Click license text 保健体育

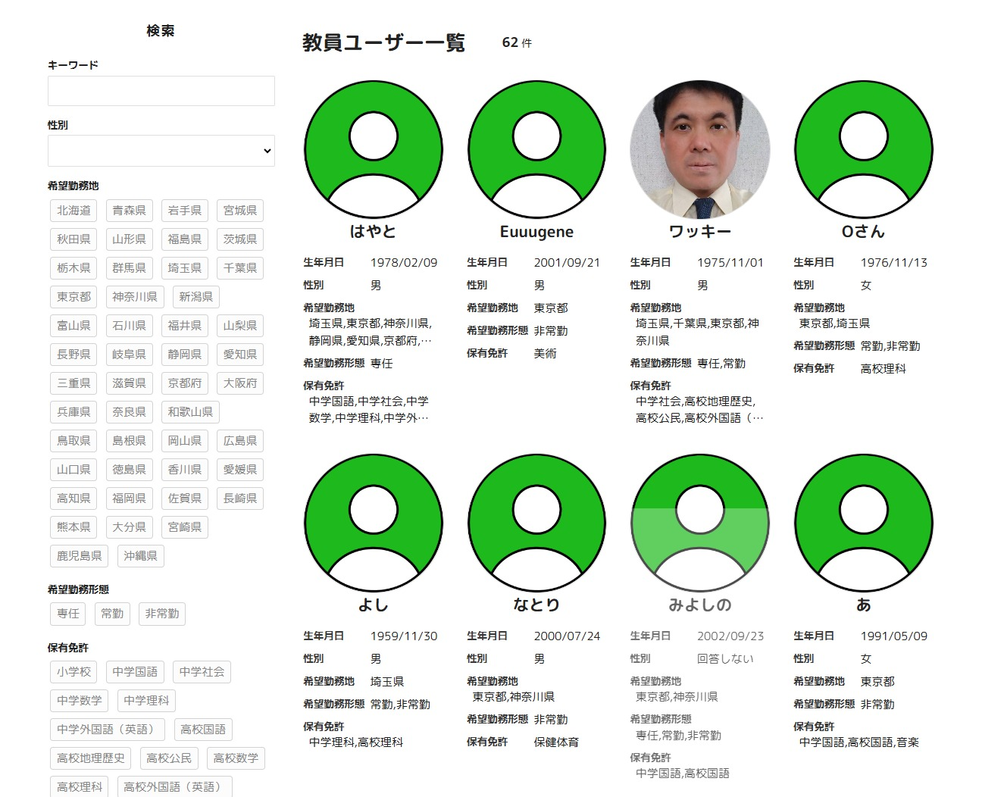[x=556, y=742]
